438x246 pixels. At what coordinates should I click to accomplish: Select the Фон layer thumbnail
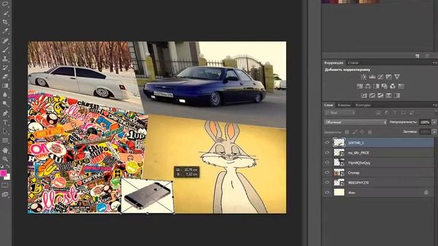coord(339,192)
